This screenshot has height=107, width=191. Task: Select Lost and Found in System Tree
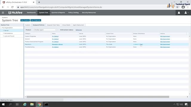pyautogui.click(x=9, y=36)
